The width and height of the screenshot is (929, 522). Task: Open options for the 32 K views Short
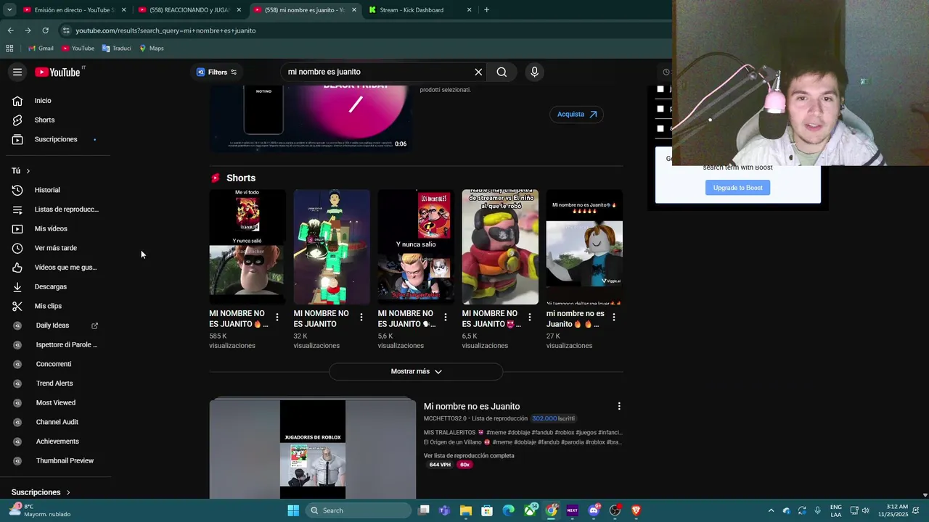click(x=361, y=317)
